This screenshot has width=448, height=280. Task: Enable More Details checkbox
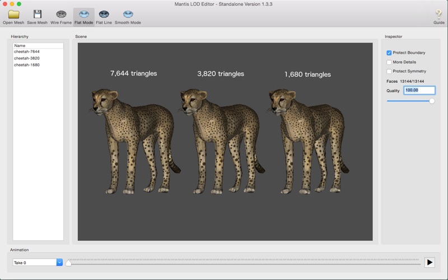coord(389,62)
